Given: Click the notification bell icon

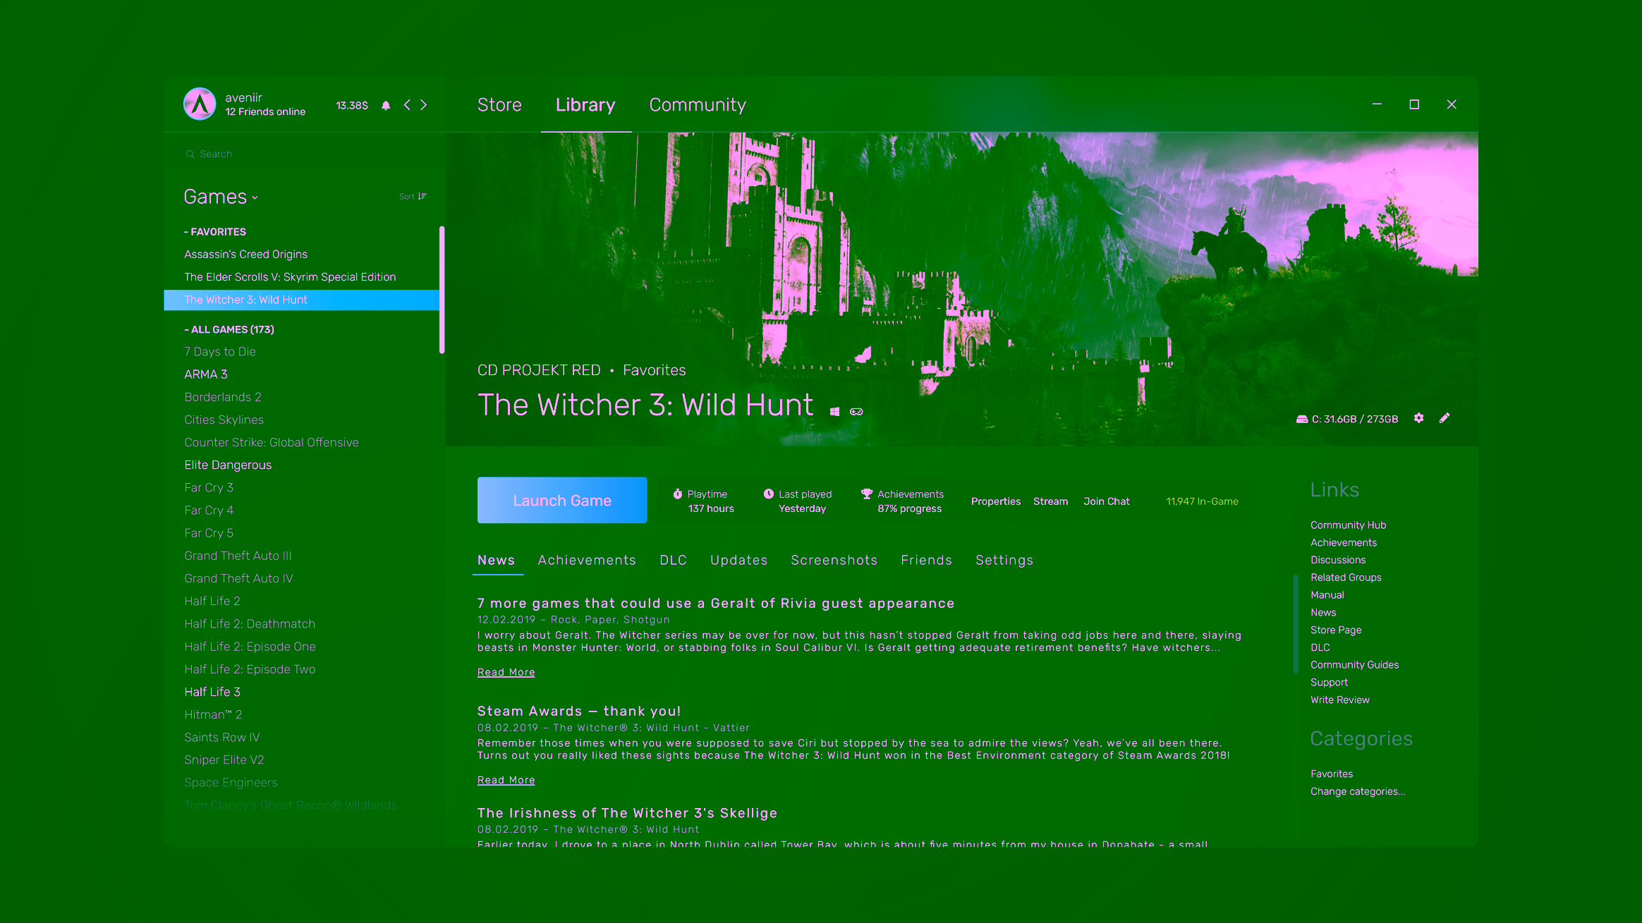Looking at the screenshot, I should click(x=386, y=105).
